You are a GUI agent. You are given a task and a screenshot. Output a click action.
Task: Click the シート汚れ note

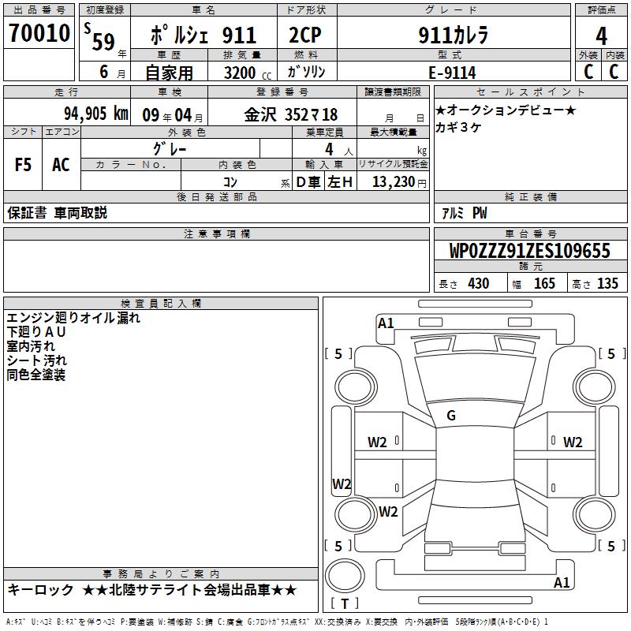pyautogui.click(x=36, y=360)
